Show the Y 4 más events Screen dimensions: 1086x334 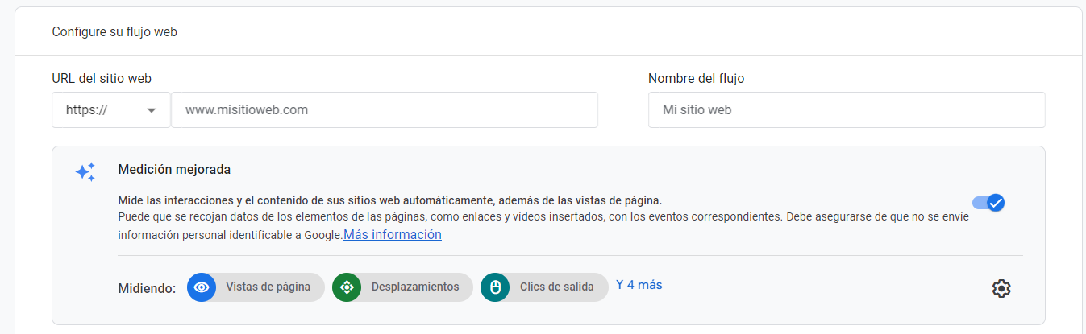pos(639,285)
